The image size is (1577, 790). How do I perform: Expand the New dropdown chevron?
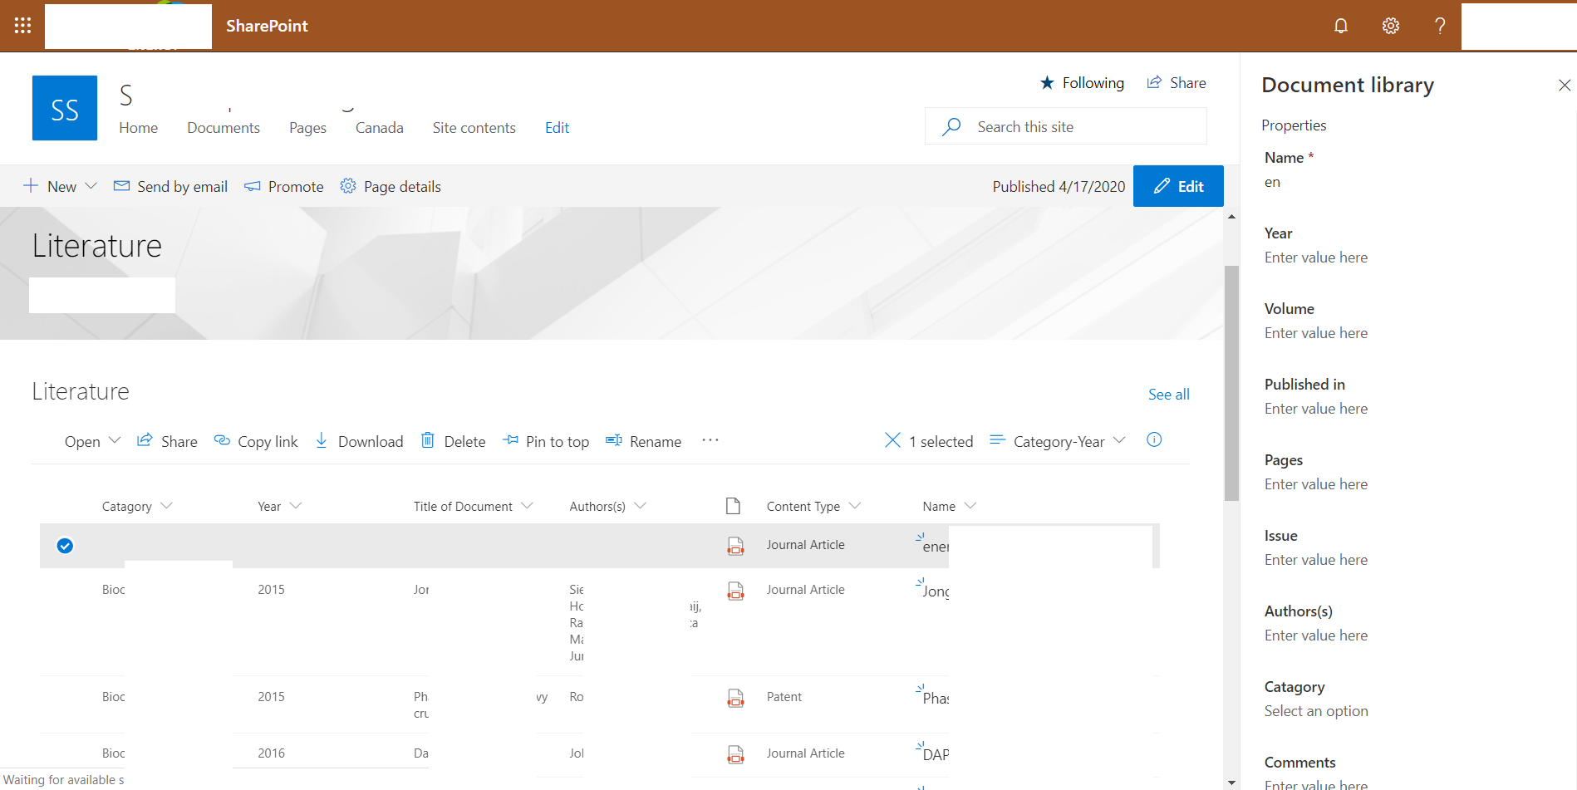pos(91,186)
